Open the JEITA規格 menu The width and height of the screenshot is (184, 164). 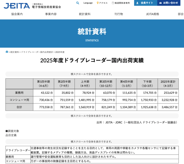(x=152, y=14)
